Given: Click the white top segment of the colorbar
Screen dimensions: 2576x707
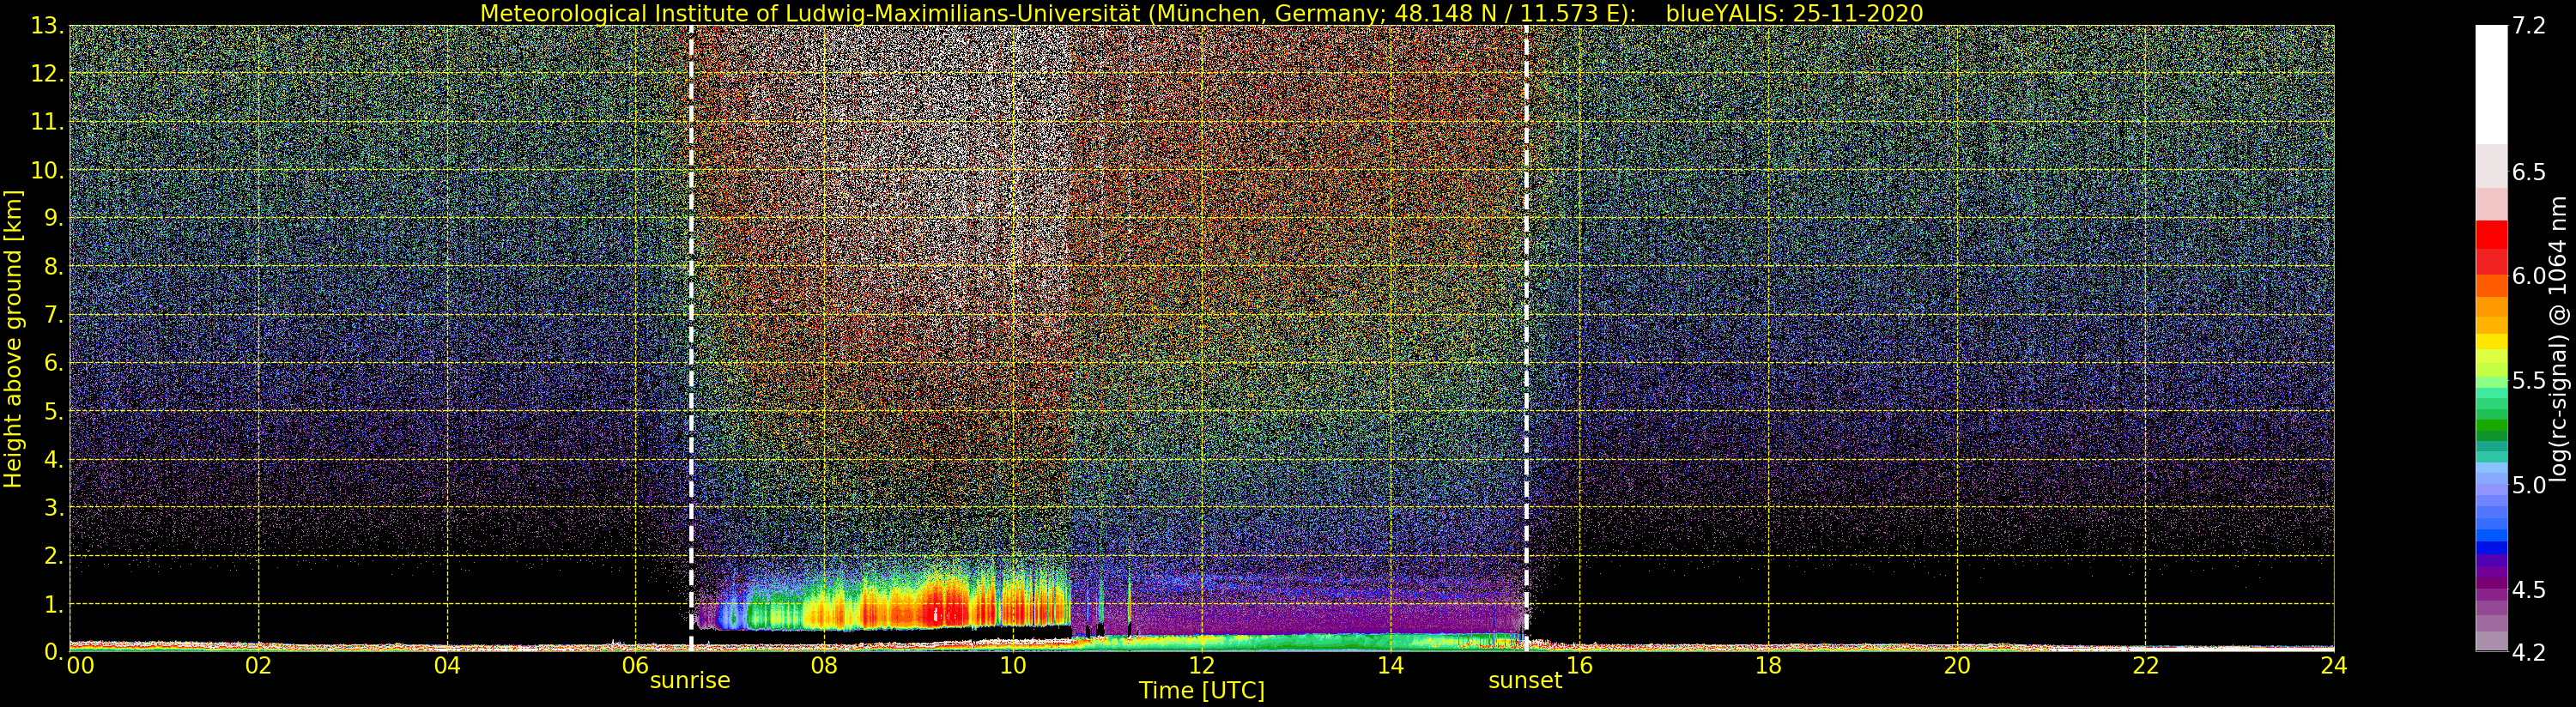Looking at the screenshot, I should [2491, 85].
